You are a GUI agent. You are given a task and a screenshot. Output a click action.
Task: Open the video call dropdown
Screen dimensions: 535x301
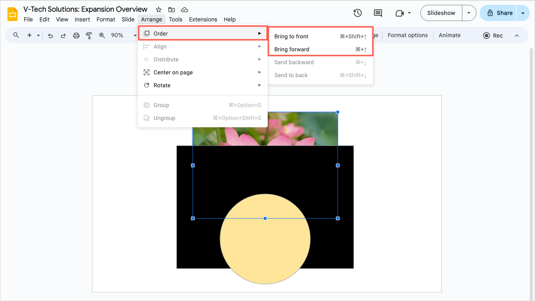(x=403, y=13)
